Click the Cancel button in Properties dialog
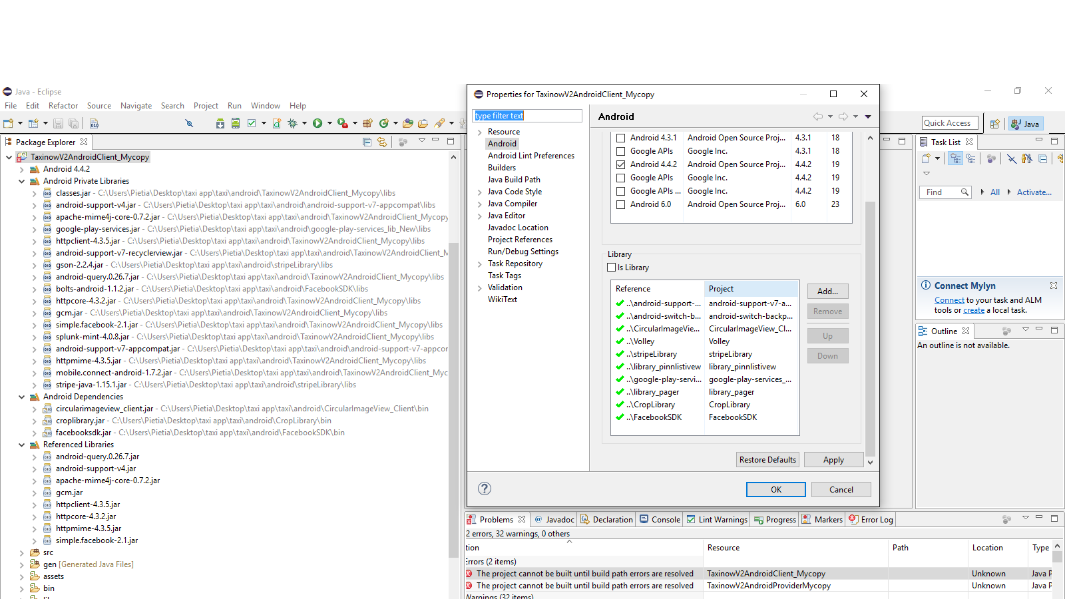The width and height of the screenshot is (1065, 599). (841, 490)
